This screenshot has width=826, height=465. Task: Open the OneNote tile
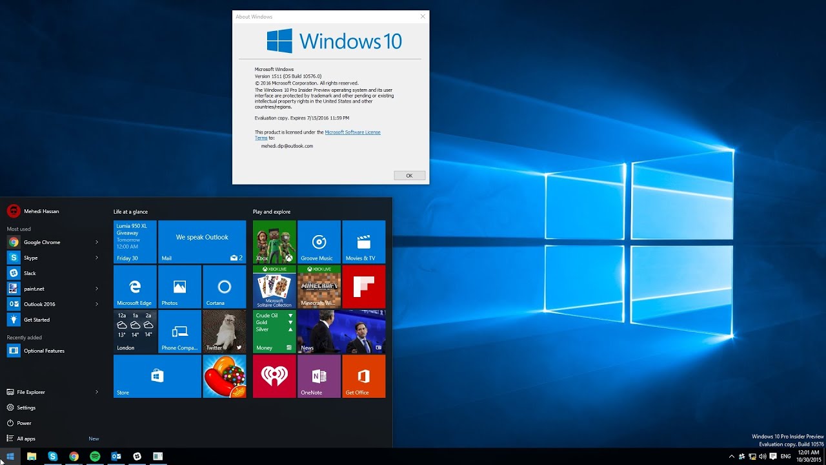(x=319, y=376)
